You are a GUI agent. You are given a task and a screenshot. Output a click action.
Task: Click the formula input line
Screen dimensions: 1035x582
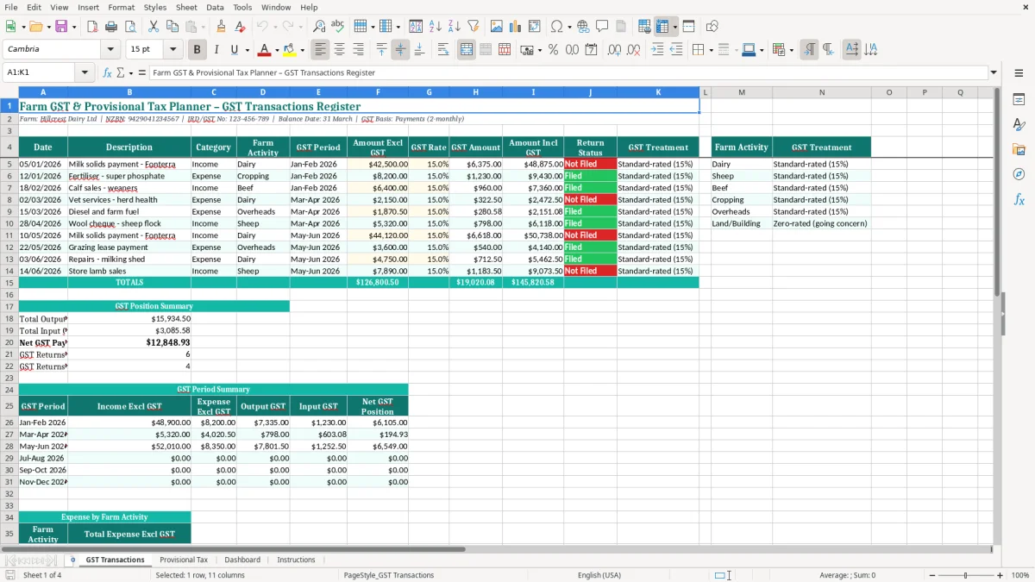[568, 72]
